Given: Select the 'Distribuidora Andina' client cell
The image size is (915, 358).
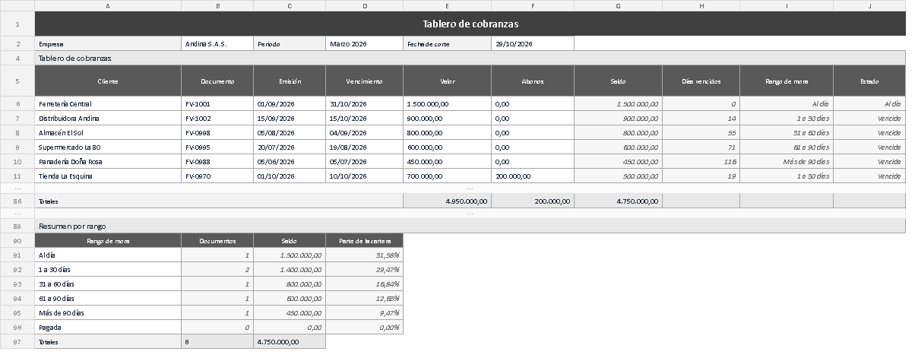Looking at the screenshot, I should 108,119.
